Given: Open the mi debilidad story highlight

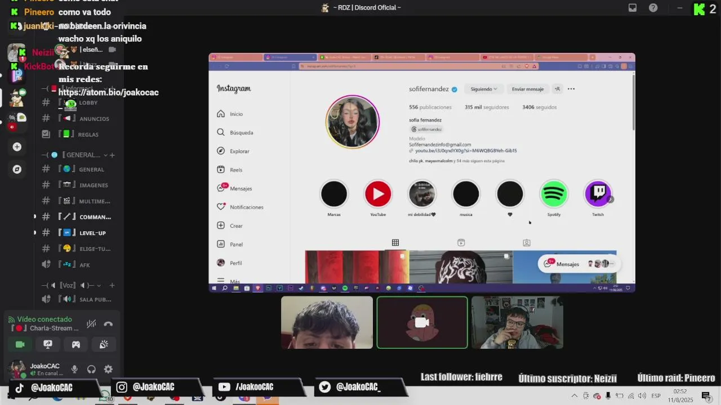Looking at the screenshot, I should point(422,194).
